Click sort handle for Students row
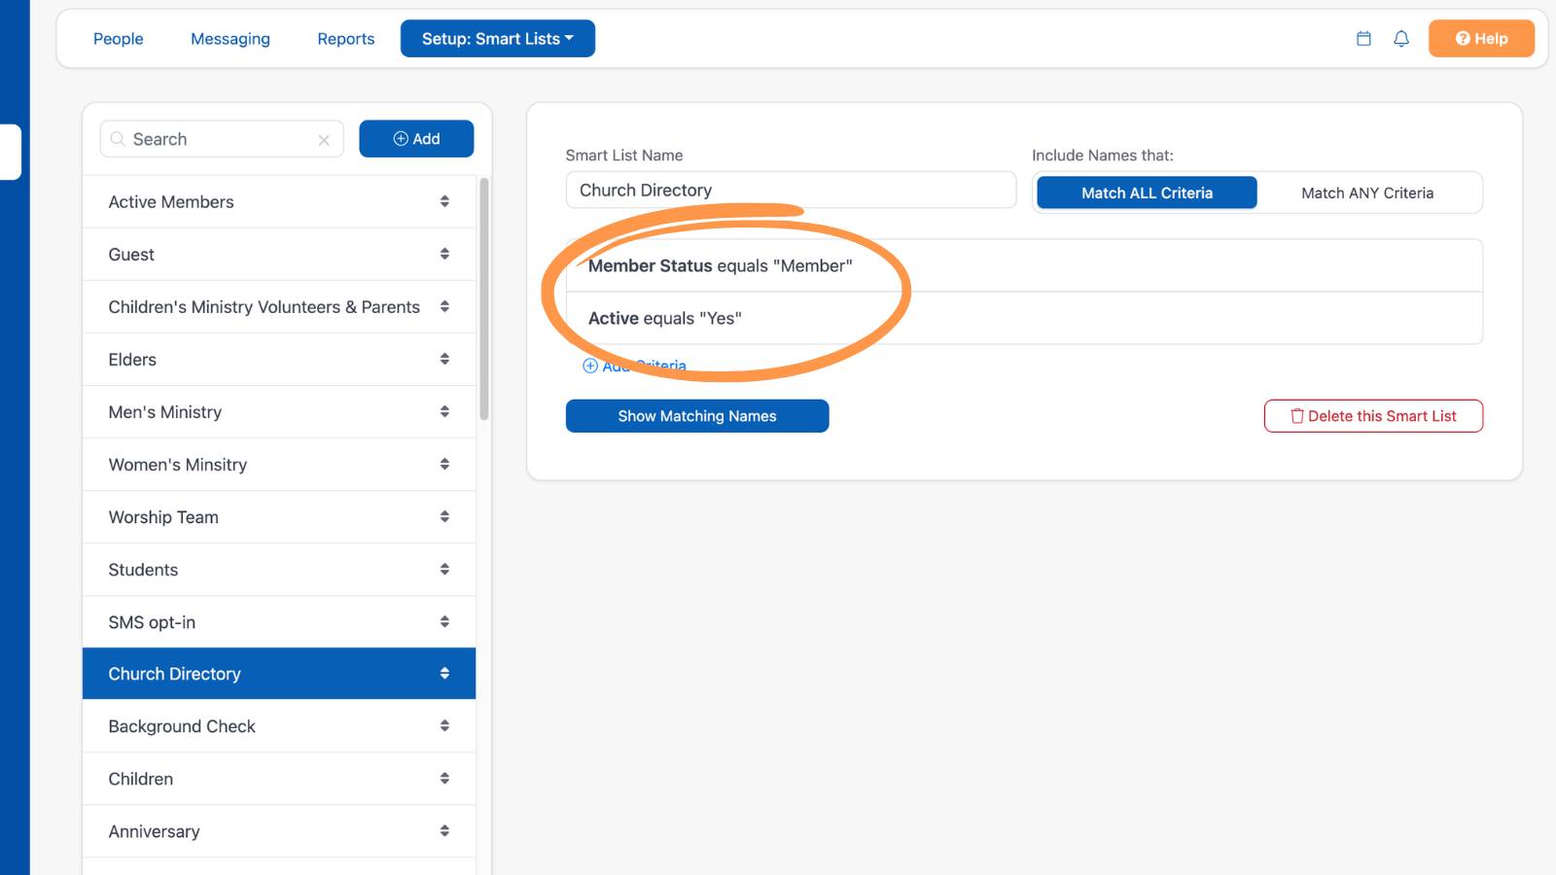 tap(444, 569)
